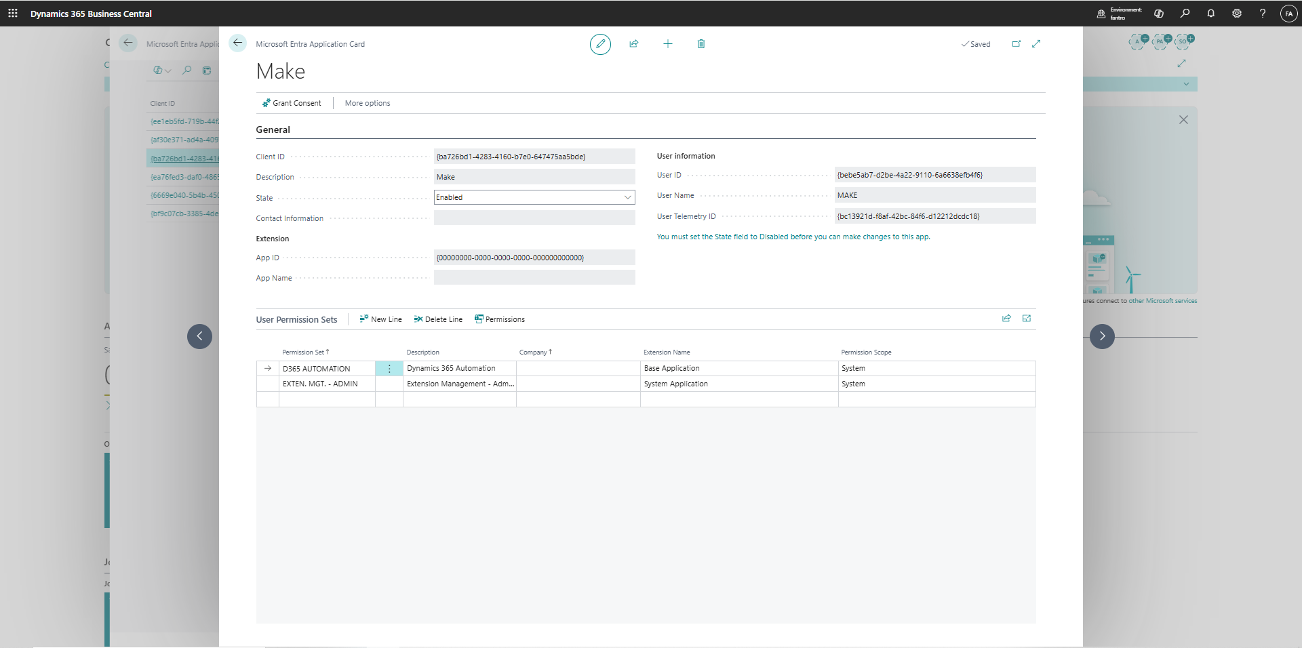Open row actions for D365 AUTOMATION

click(389, 369)
